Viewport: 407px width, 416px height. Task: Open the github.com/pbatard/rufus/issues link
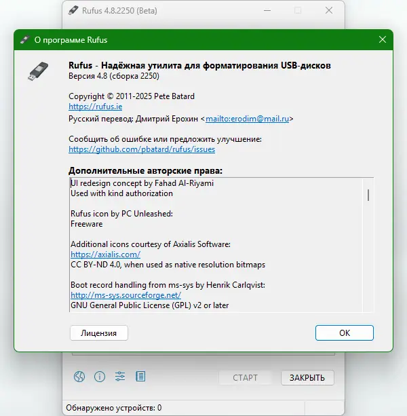tap(142, 149)
